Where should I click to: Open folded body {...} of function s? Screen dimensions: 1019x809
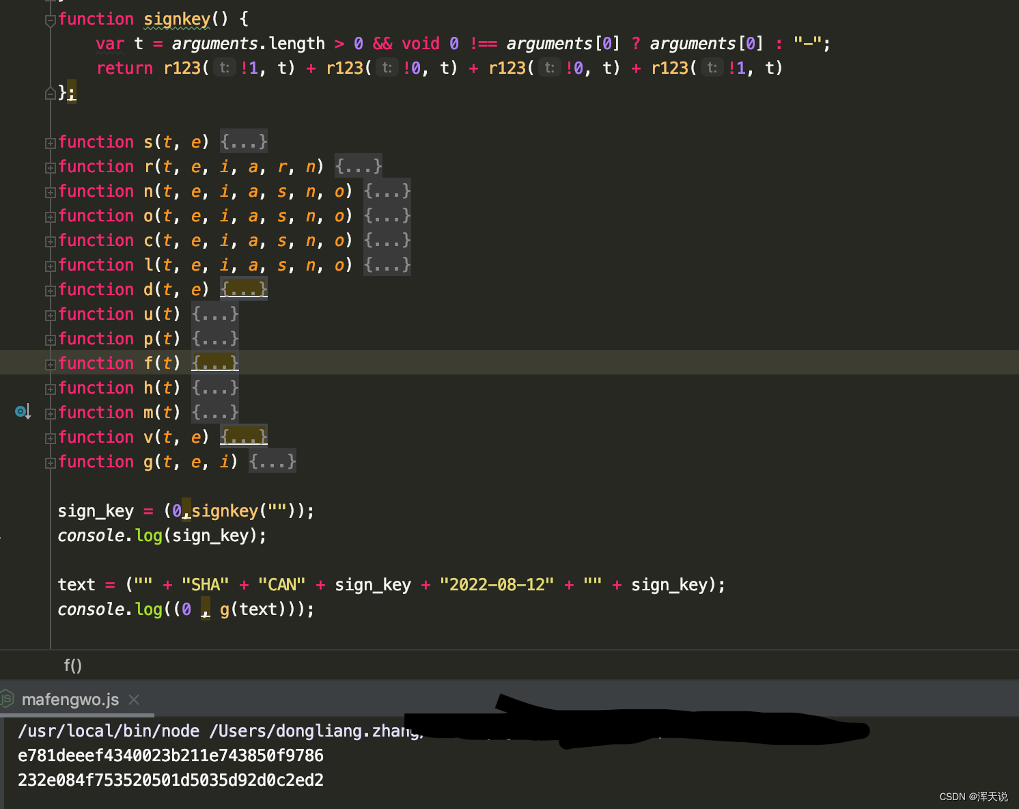(x=243, y=142)
